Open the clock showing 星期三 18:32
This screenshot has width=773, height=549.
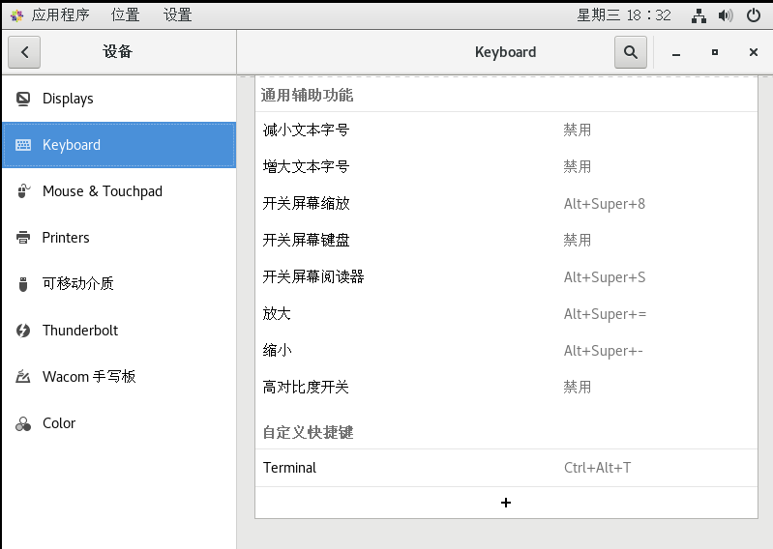click(x=624, y=14)
